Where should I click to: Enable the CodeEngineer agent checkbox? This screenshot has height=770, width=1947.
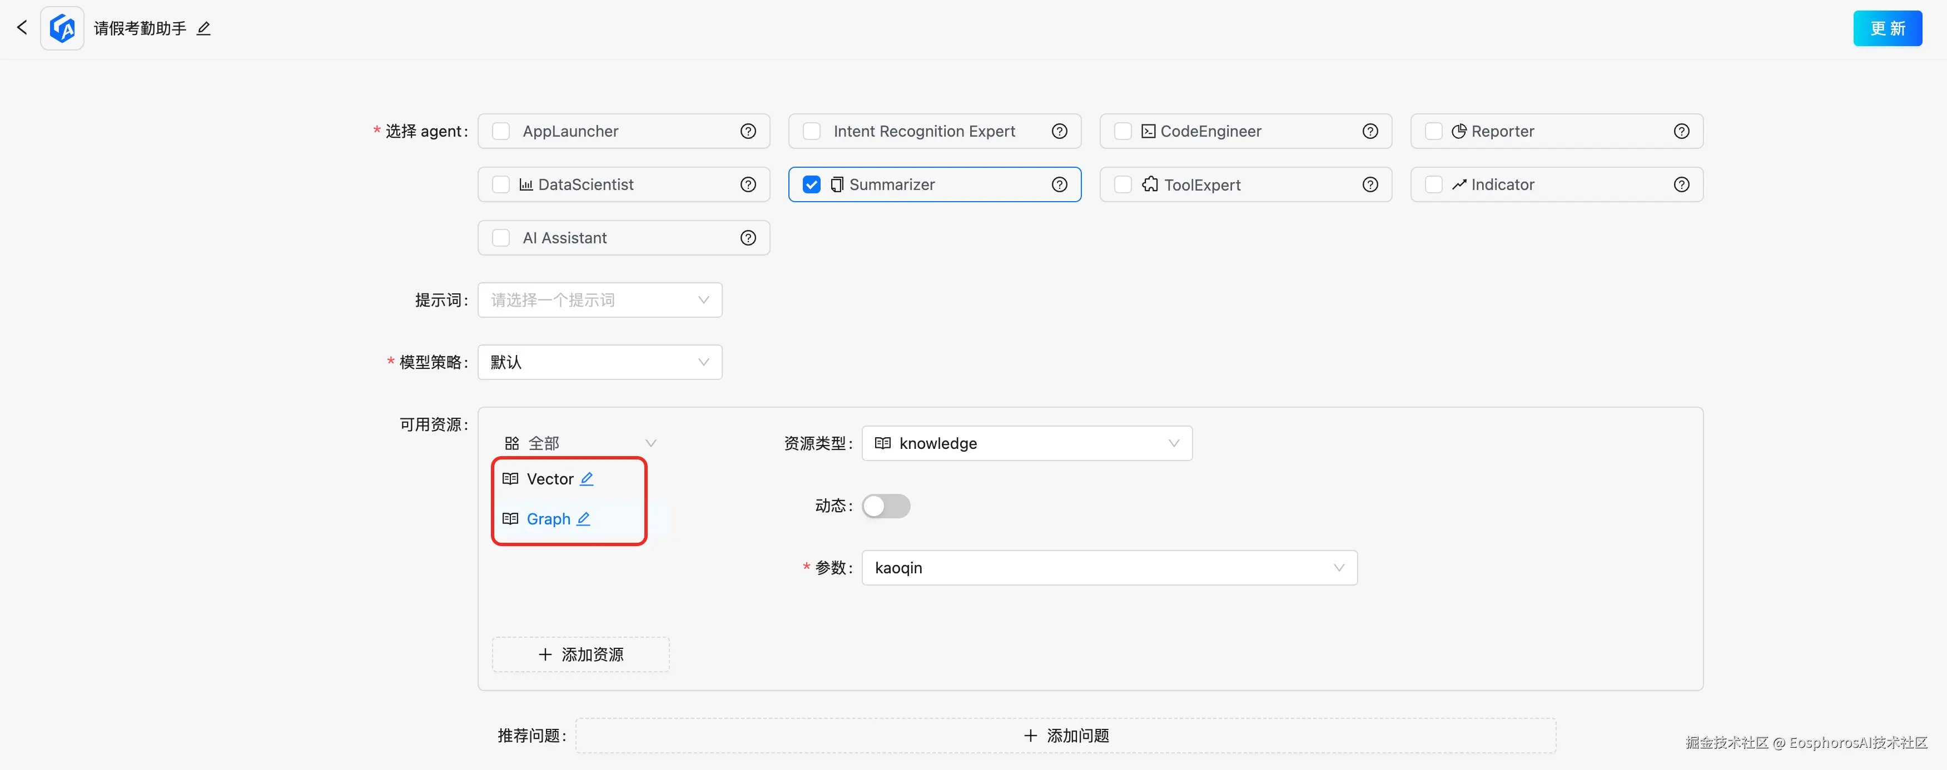click(x=1122, y=131)
